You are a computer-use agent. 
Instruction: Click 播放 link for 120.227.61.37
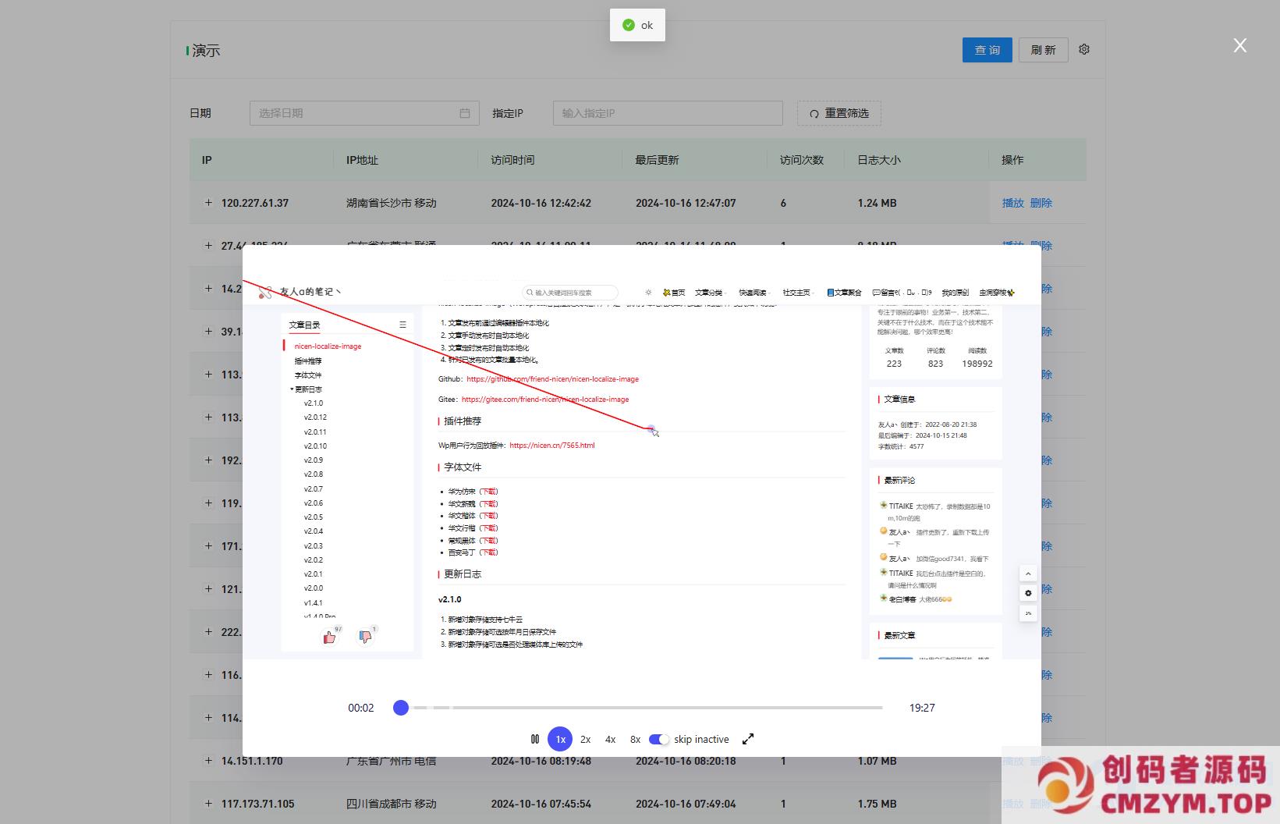1012,203
